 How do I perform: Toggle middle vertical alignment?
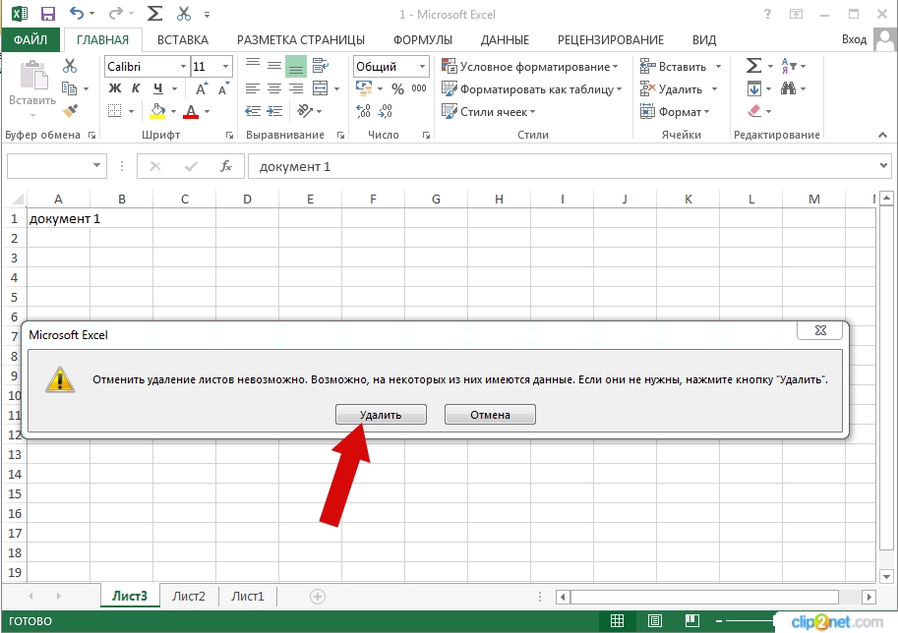click(274, 66)
